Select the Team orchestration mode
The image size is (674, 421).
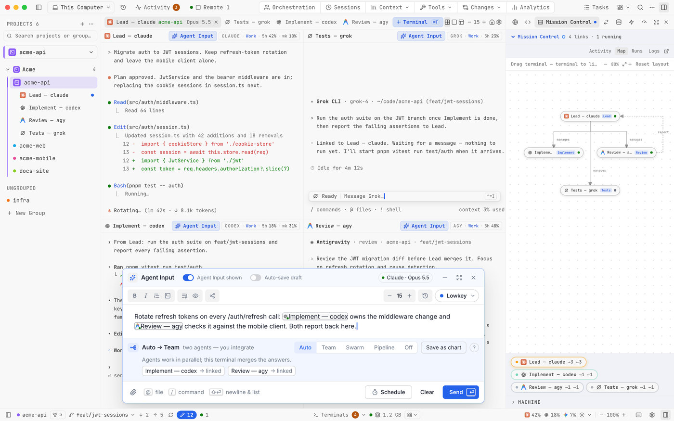329,347
